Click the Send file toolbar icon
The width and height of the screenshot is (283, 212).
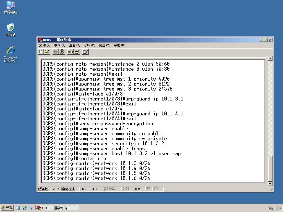click(70, 52)
